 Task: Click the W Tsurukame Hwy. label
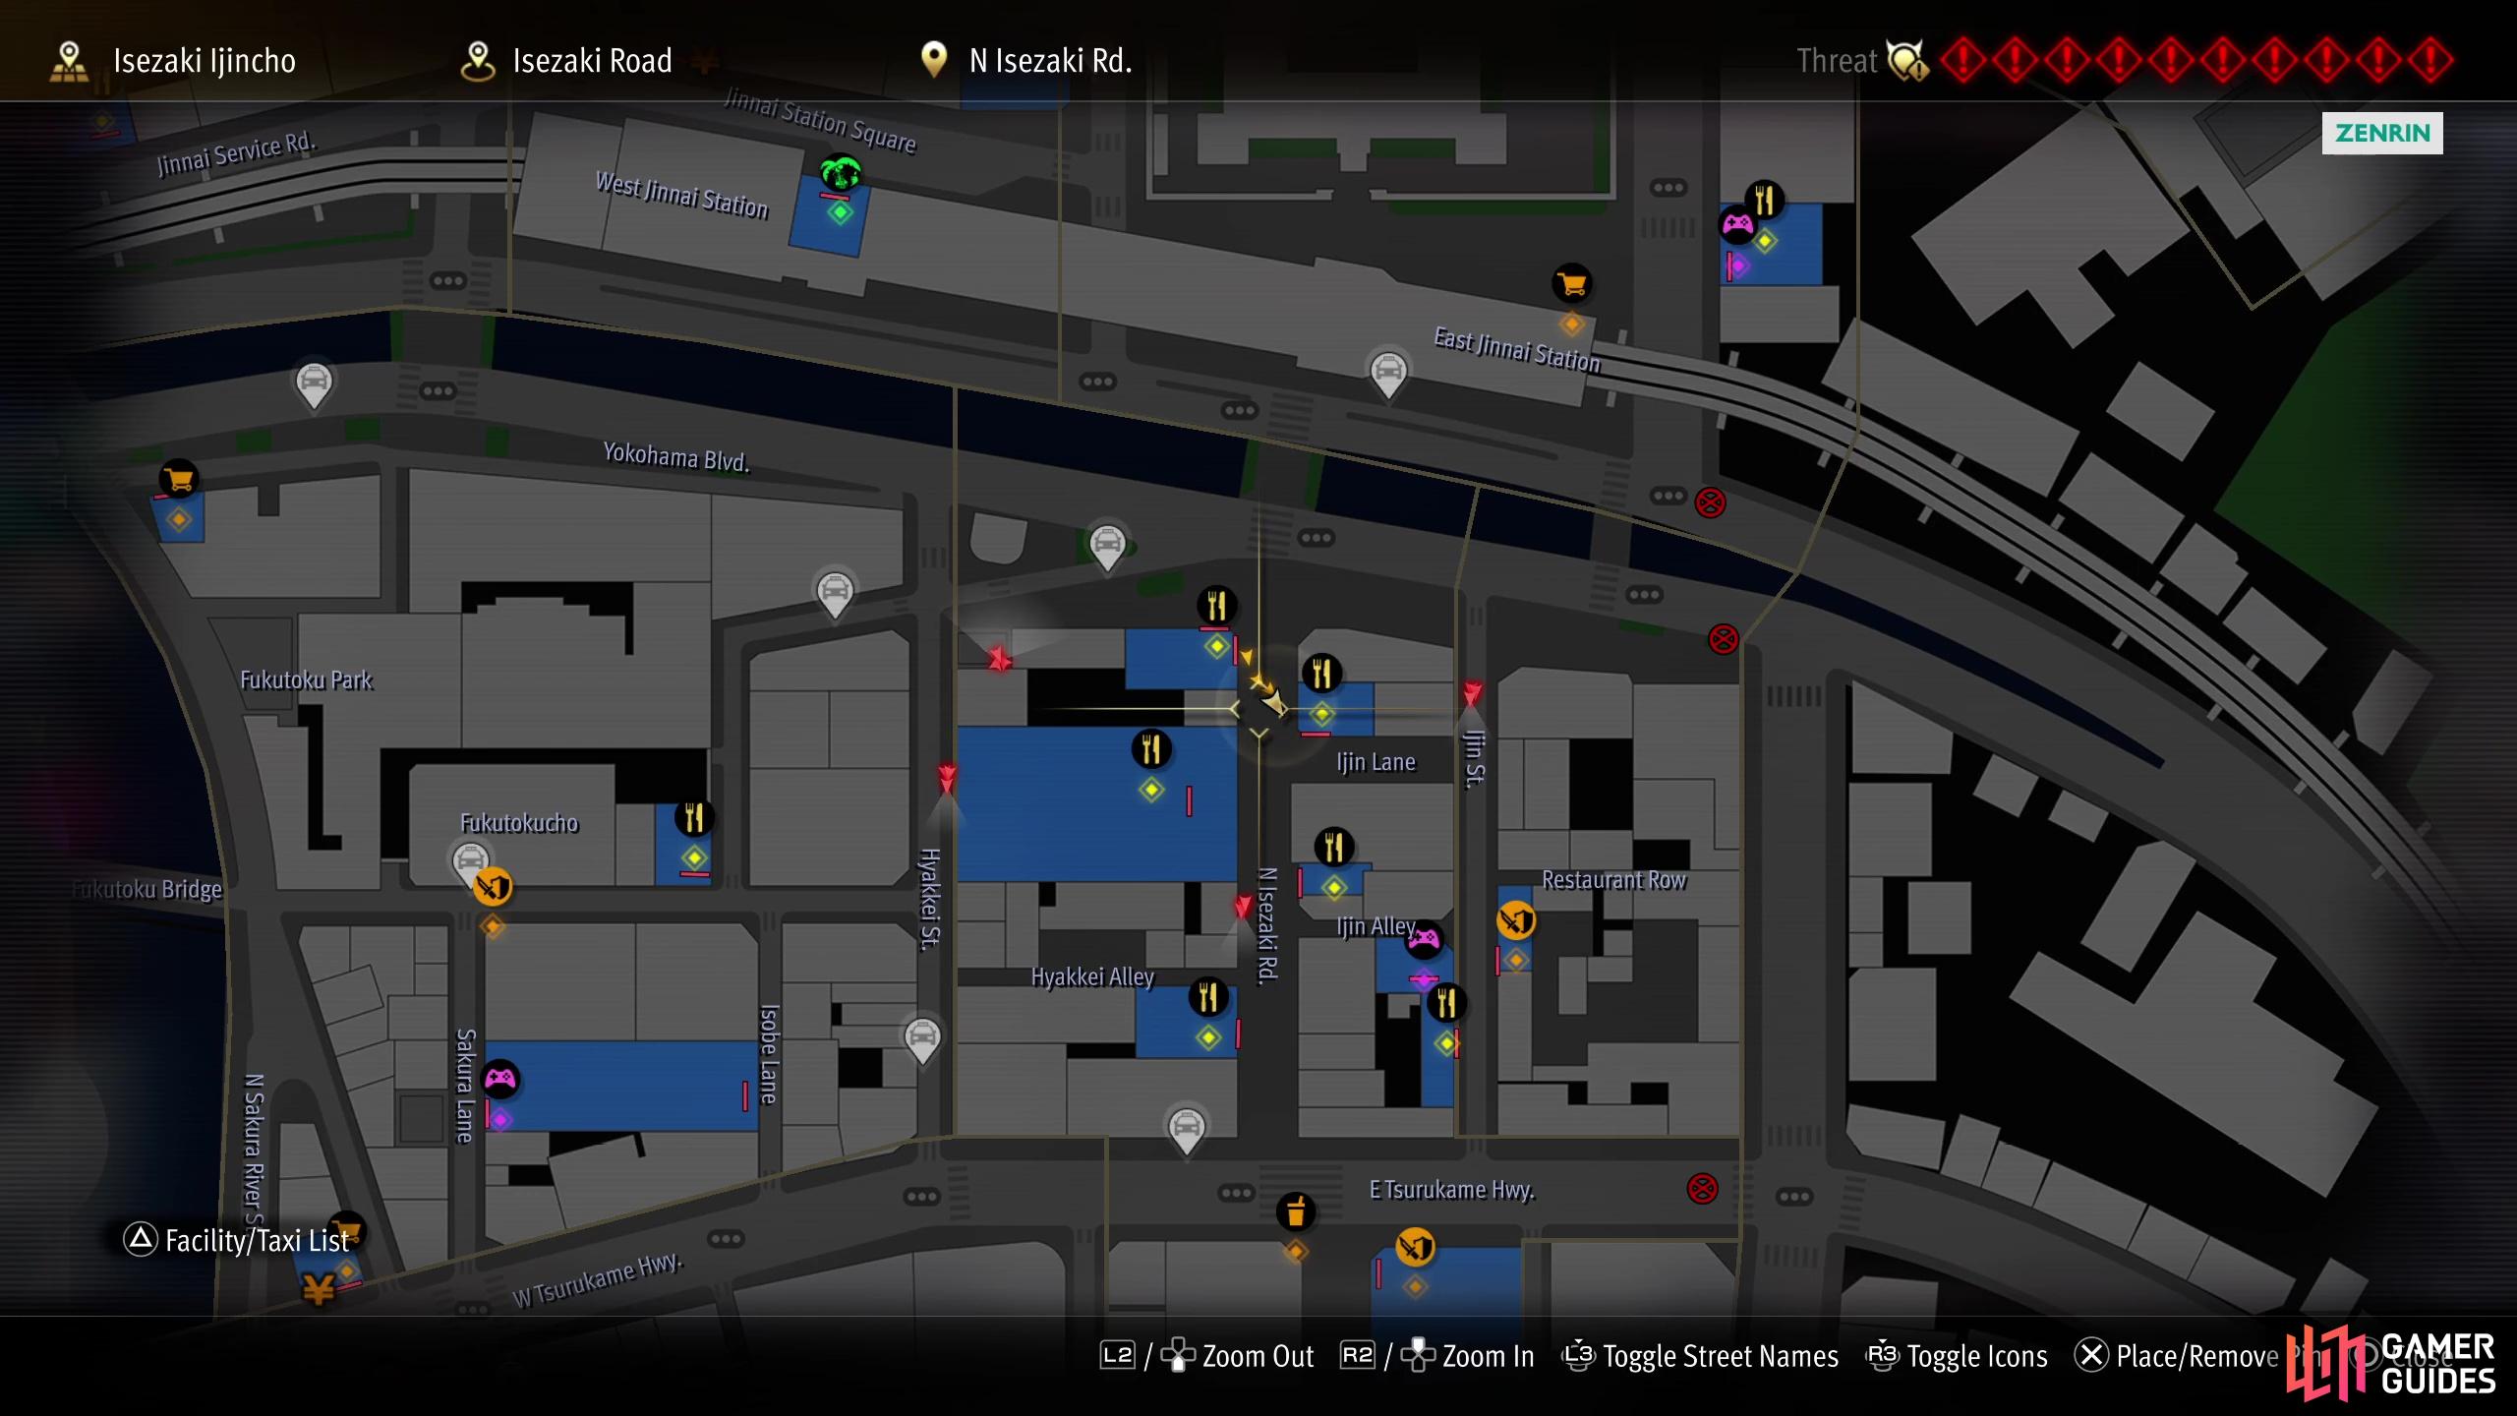coord(598,1279)
